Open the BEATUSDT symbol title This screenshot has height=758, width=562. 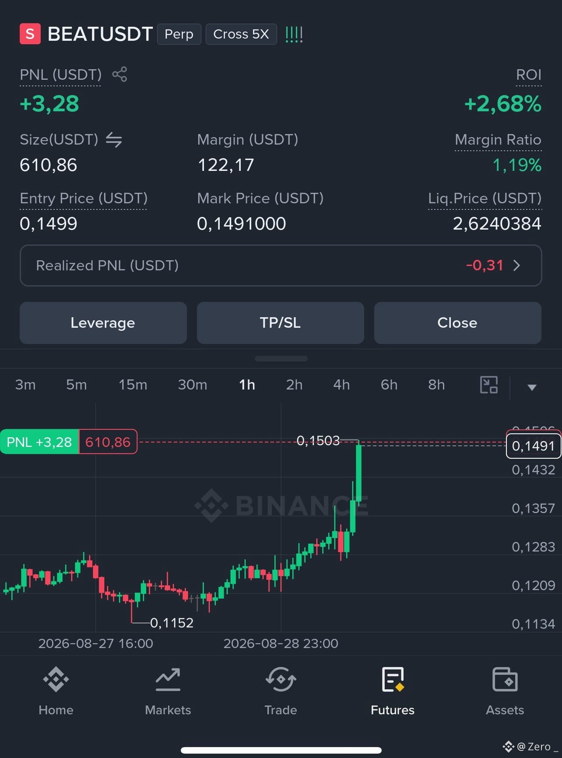click(100, 34)
